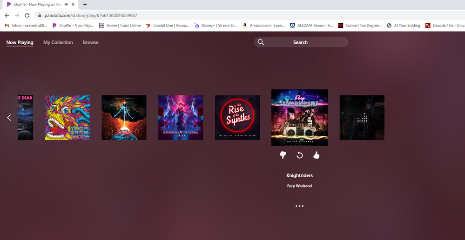The image size is (465, 240).
Task: Click the search magnifying glass icon
Action: click(x=261, y=42)
